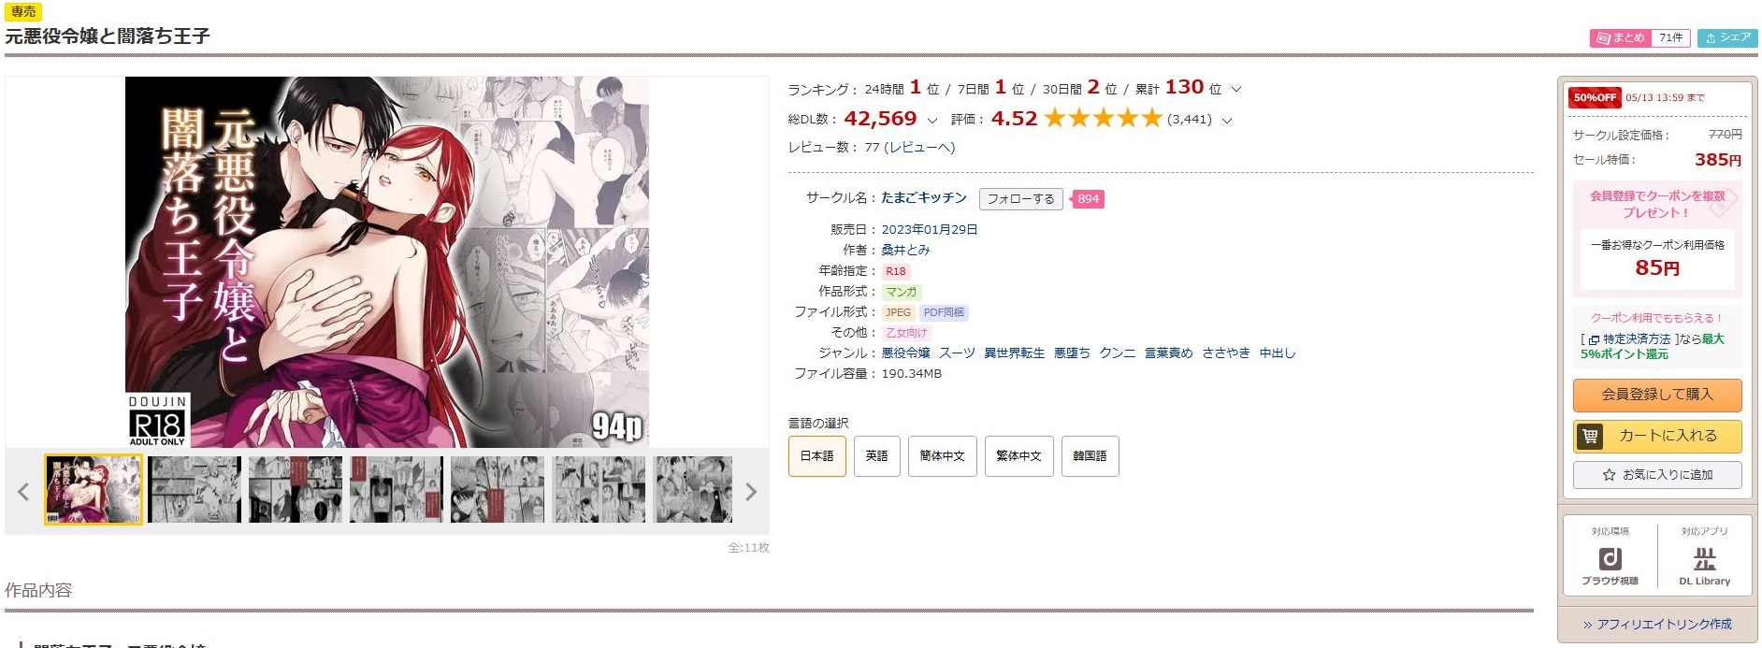Select the second preview thumbnail
1762x648 pixels.
[x=195, y=490]
